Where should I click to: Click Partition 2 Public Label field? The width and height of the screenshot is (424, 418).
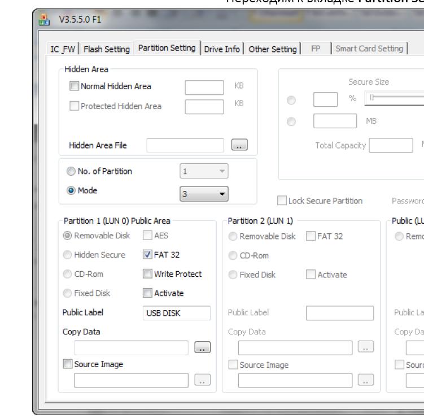[340, 313]
